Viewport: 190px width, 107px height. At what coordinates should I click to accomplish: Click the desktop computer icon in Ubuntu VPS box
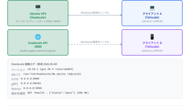click(x=38, y=7)
